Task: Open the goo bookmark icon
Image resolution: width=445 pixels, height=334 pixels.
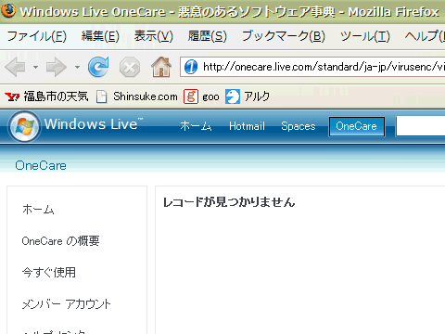Action: click(191, 96)
